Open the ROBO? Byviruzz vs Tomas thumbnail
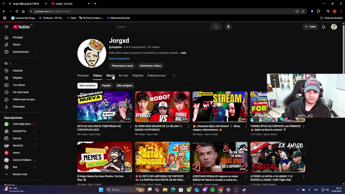This screenshot has width=345, height=194. click(162, 107)
